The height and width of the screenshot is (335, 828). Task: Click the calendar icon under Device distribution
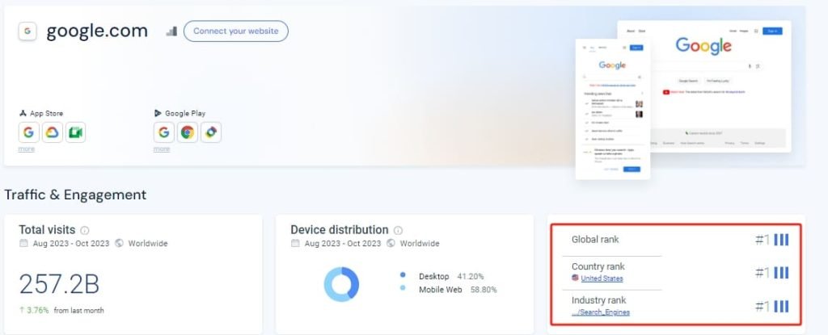click(295, 243)
